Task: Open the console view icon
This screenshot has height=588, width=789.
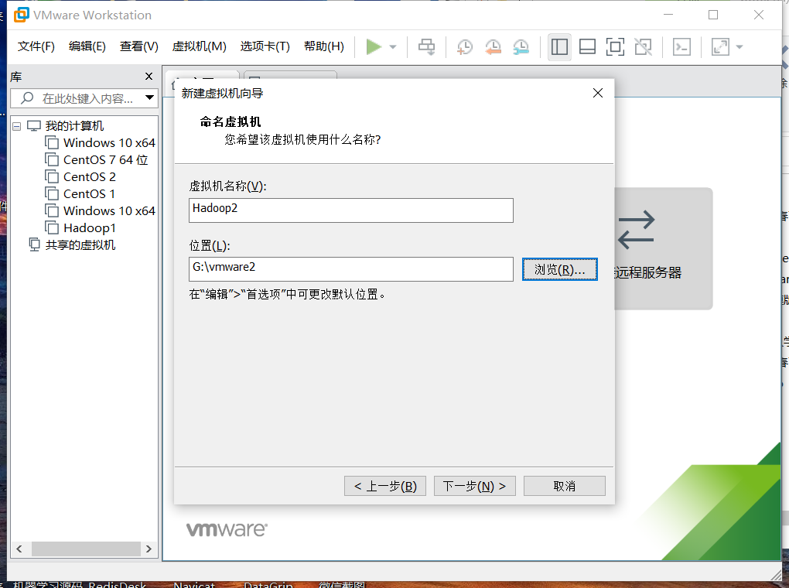Action: click(x=681, y=47)
